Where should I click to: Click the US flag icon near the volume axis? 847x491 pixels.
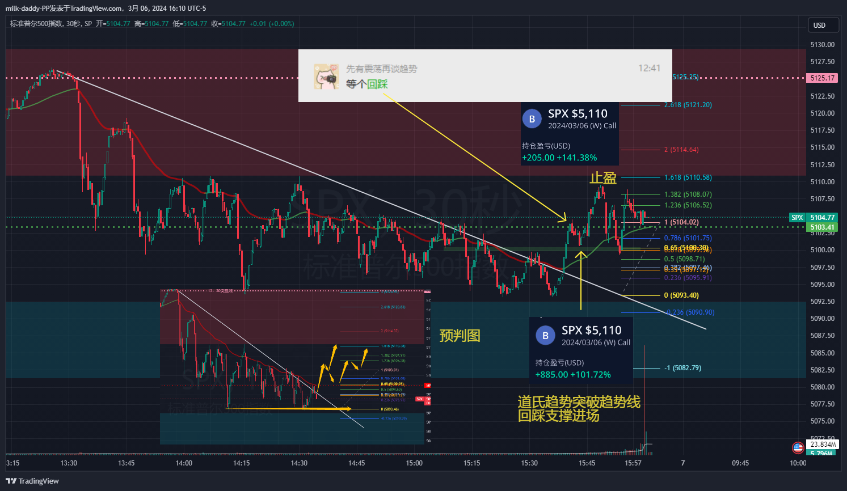pos(798,447)
